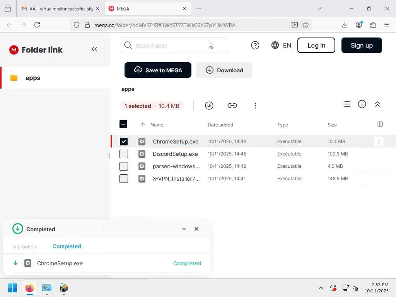Uncheck the ChromeSetup.exe checkbox

tap(123, 142)
